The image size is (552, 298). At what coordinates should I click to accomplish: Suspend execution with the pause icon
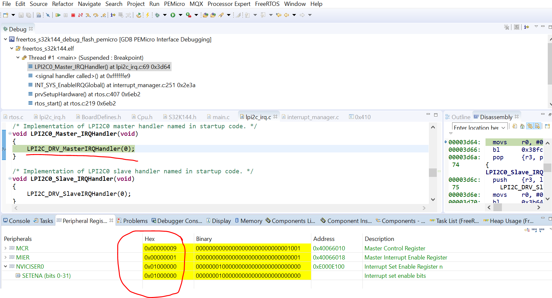click(x=66, y=15)
